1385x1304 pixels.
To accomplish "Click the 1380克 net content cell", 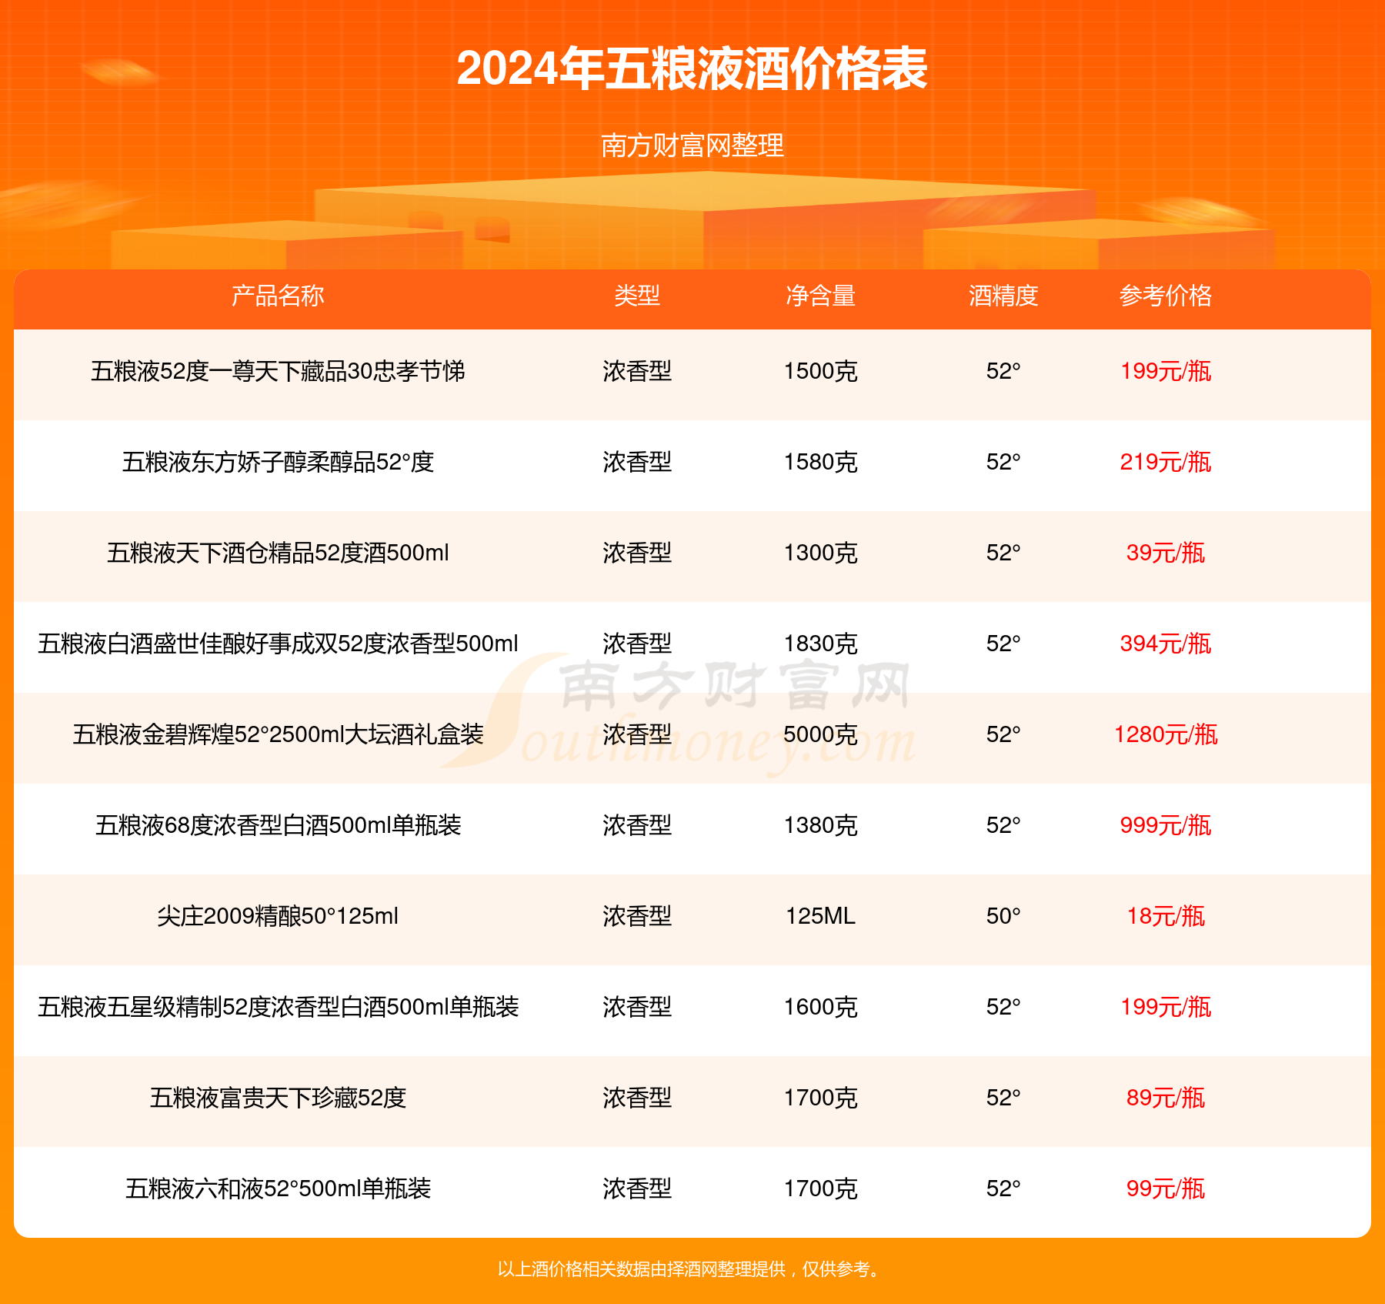I will pos(820,826).
